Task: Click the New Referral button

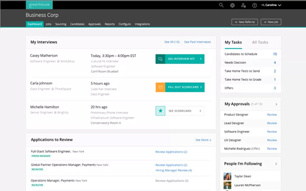Action: pyautogui.click(x=244, y=22)
